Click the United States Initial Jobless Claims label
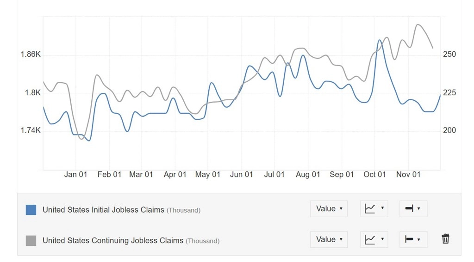Viewport: 474px width, 262px height. pos(103,210)
